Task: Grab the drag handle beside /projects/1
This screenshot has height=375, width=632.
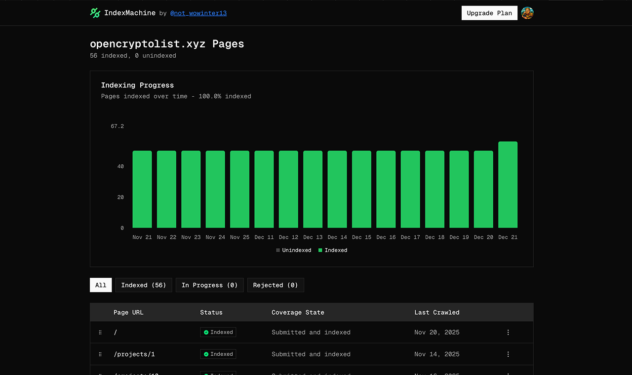Action: (x=100, y=354)
